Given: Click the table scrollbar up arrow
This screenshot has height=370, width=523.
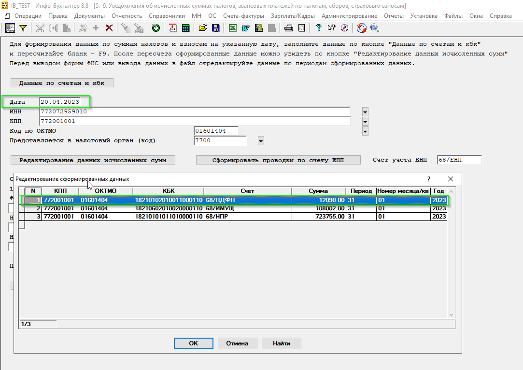Looking at the screenshot, I should click(x=452, y=192).
